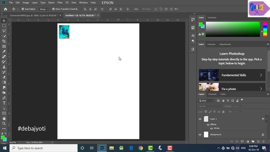The width and height of the screenshot is (270, 152).
Task: Open the Fix a photo tutorial card
Action: click(232, 87)
